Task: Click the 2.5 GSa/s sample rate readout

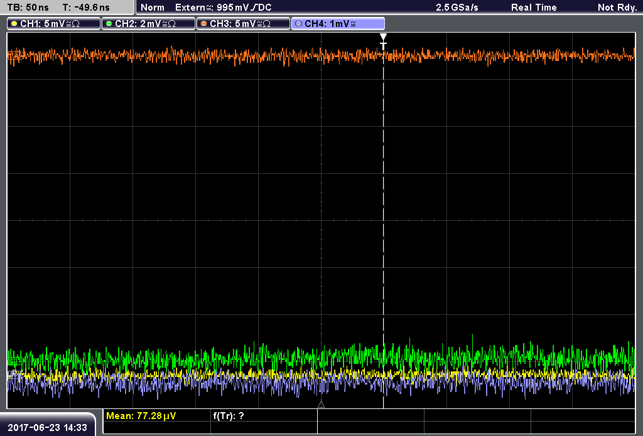Action: [457, 8]
